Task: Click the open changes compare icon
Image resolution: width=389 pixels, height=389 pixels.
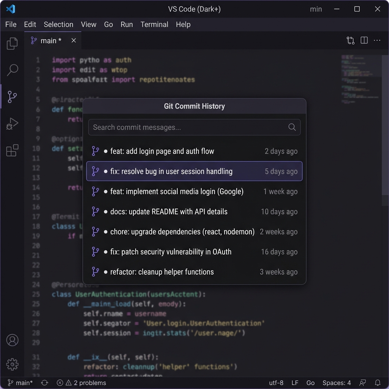Action: 350,40
